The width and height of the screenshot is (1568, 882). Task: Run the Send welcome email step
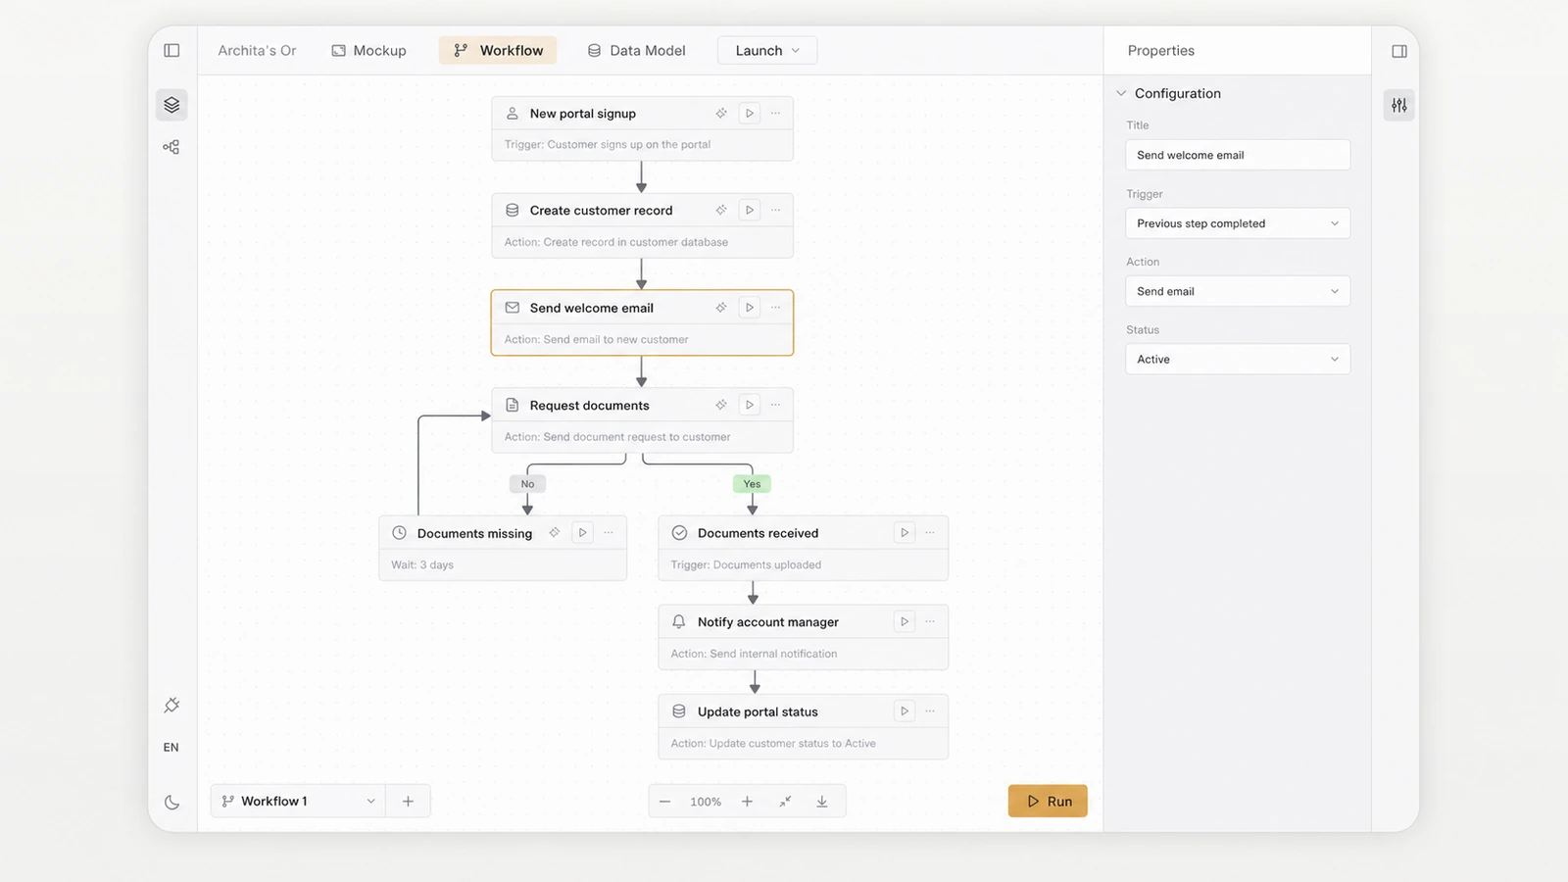(x=750, y=308)
